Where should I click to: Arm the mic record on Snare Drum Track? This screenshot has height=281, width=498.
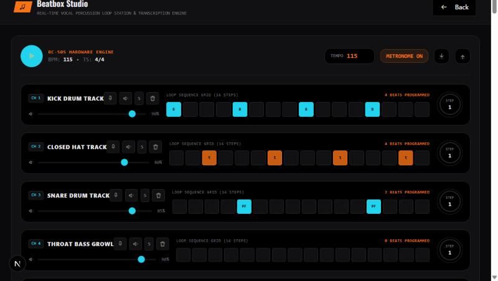coord(116,195)
